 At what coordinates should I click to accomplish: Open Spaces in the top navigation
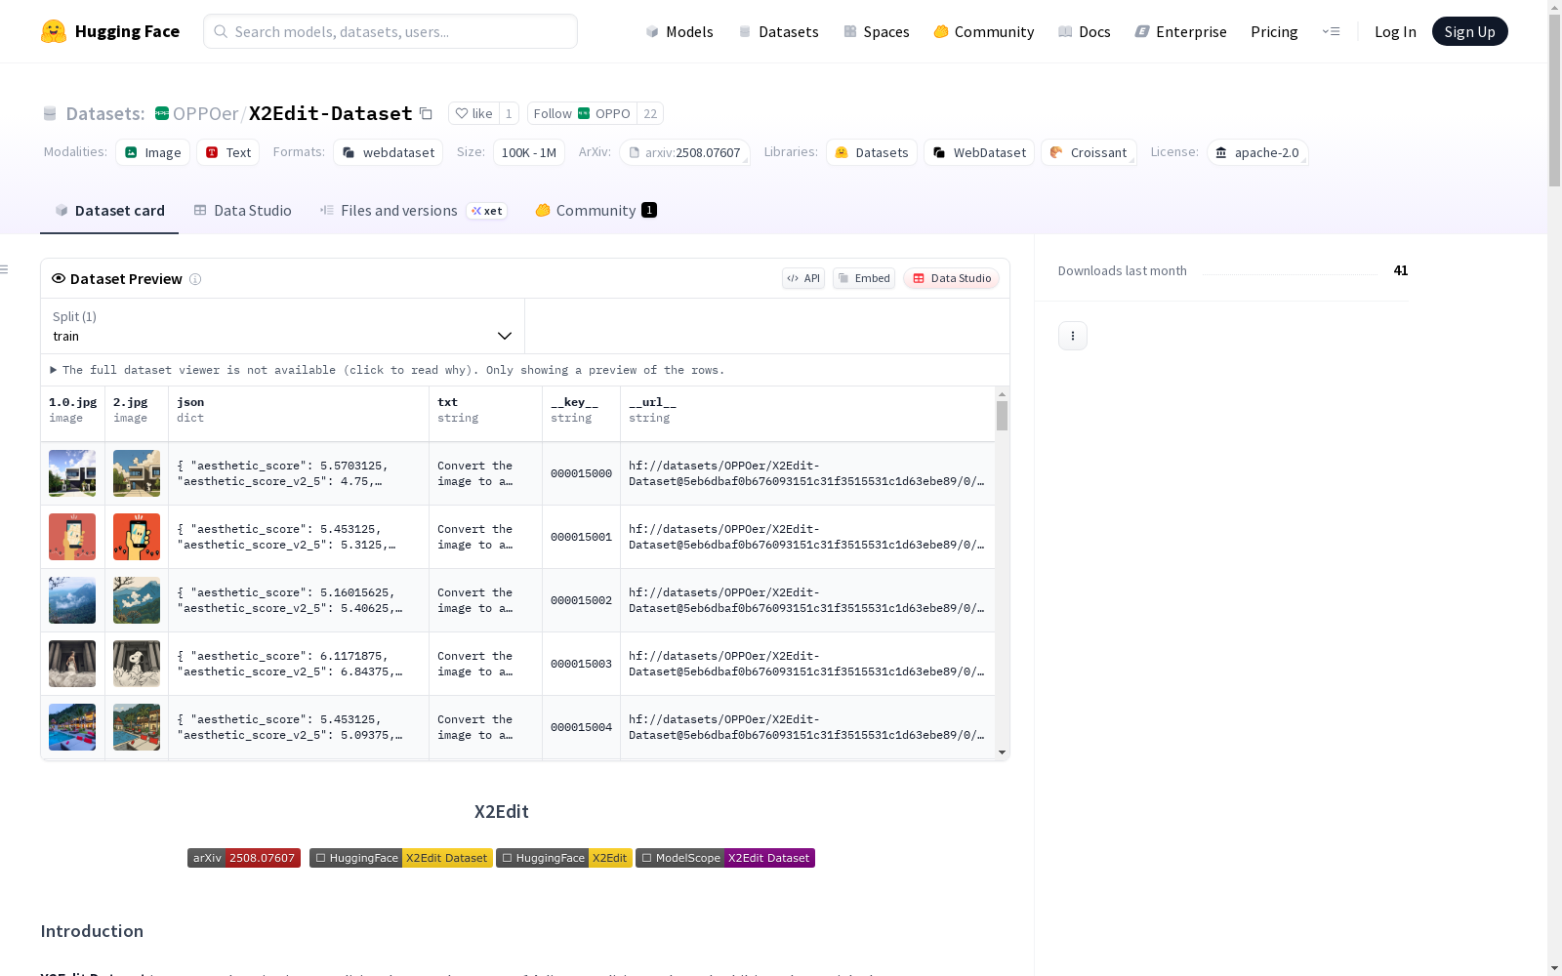(876, 31)
